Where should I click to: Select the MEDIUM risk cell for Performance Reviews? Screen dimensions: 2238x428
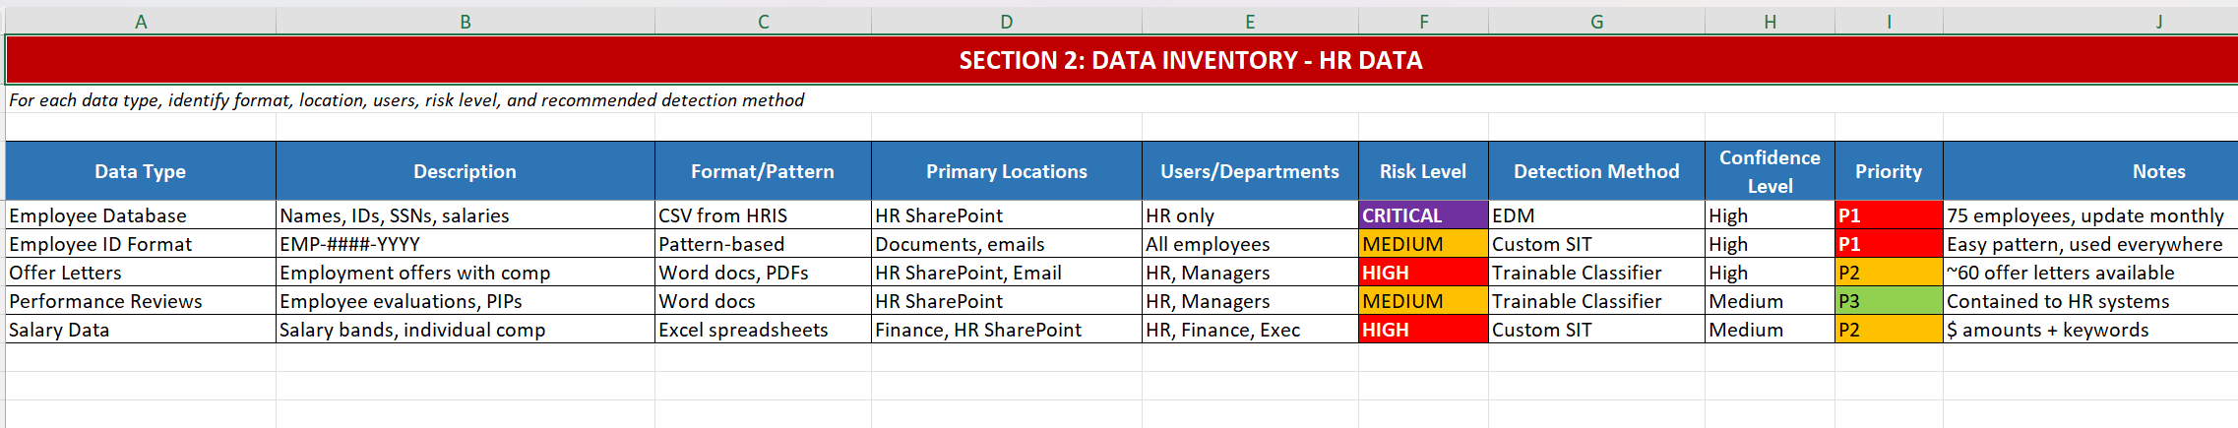click(x=1422, y=301)
